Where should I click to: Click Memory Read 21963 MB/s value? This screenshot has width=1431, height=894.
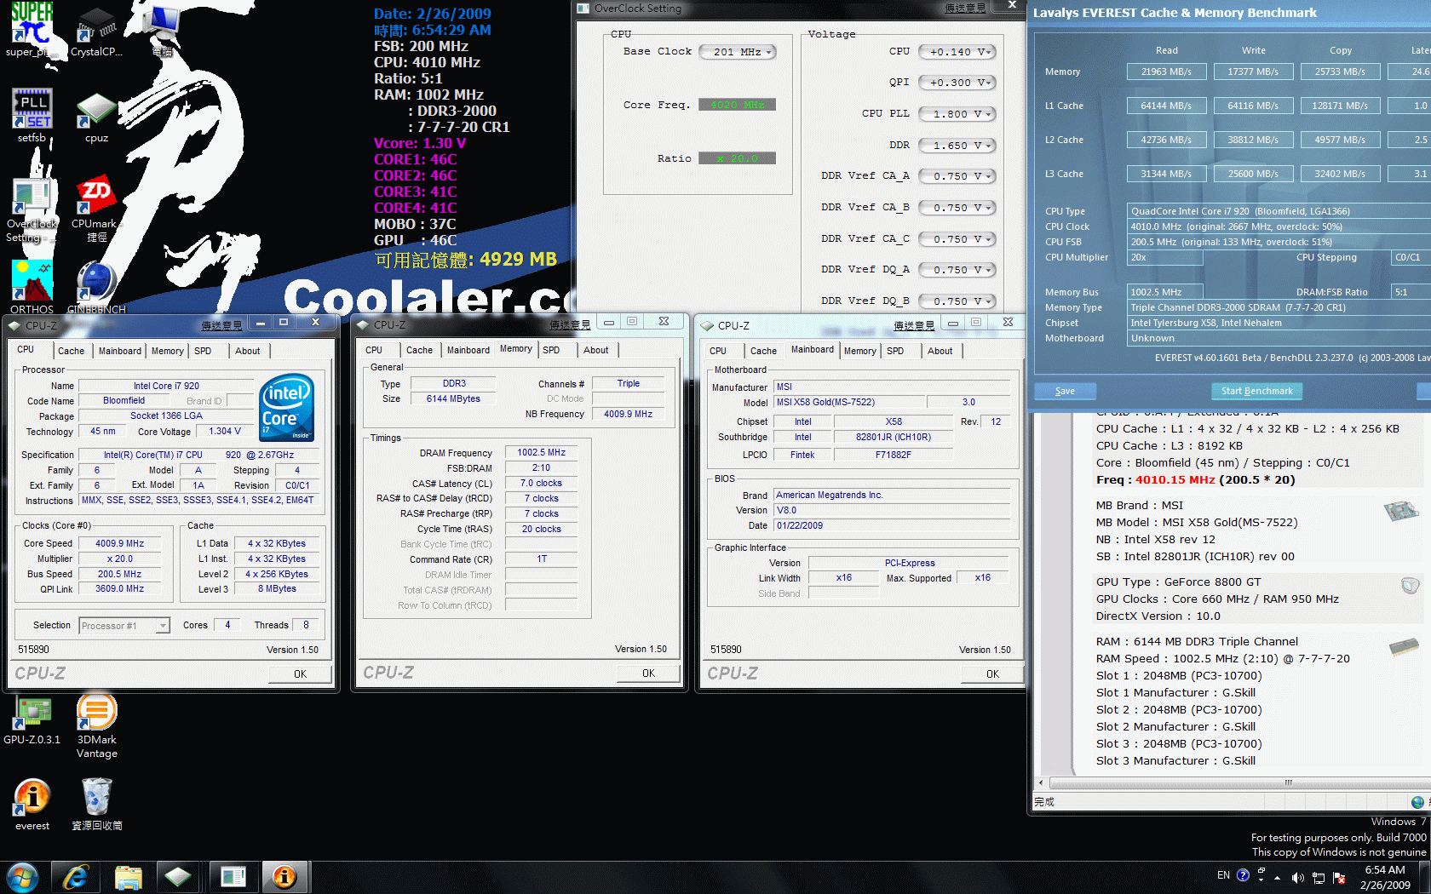coord(1166,72)
